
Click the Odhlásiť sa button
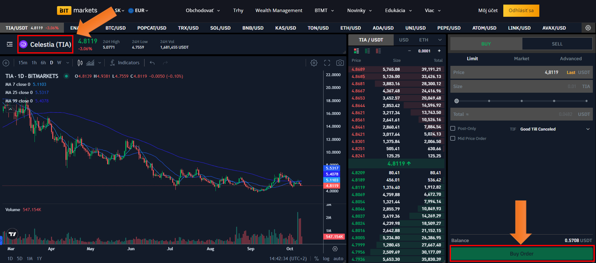521,11
